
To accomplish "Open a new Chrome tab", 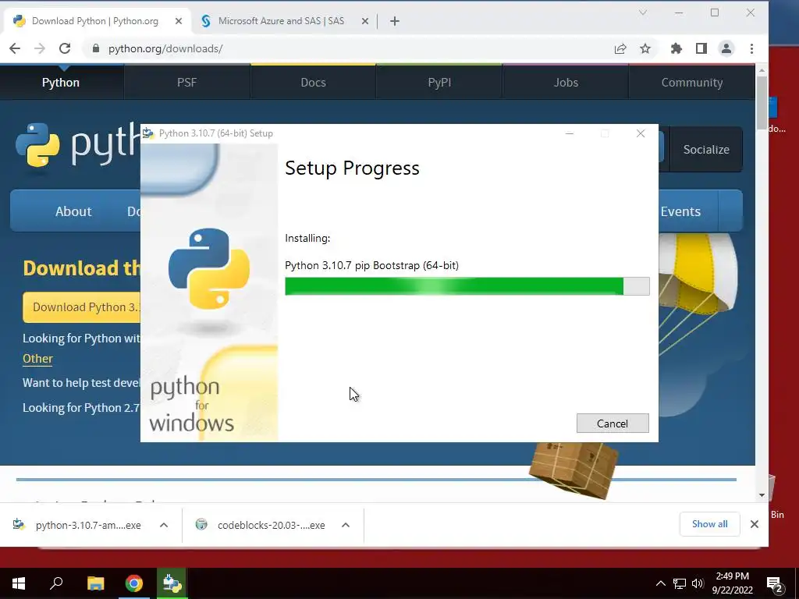I will pyautogui.click(x=394, y=21).
